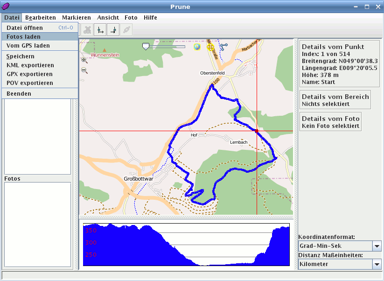The image size is (384, 281).
Task: Zoom in with the magnifier plus icon
Action: point(84,60)
